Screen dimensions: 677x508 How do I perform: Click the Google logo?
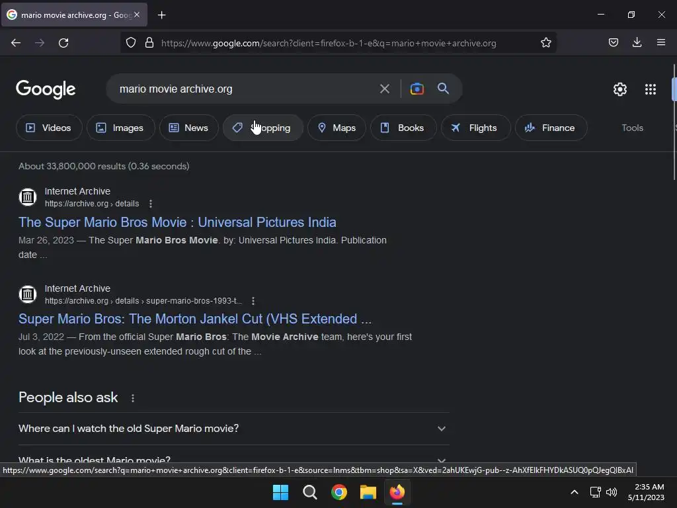point(46,89)
